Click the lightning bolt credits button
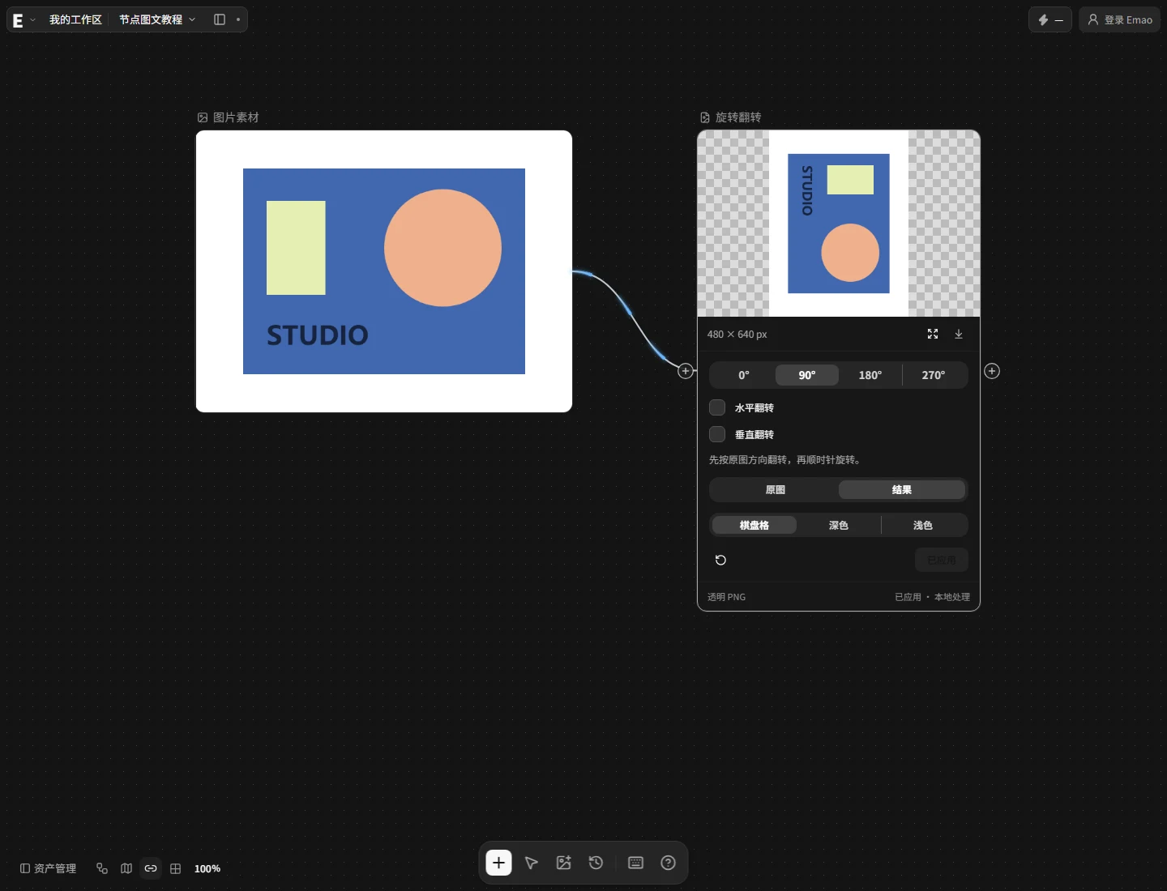 coord(1050,19)
